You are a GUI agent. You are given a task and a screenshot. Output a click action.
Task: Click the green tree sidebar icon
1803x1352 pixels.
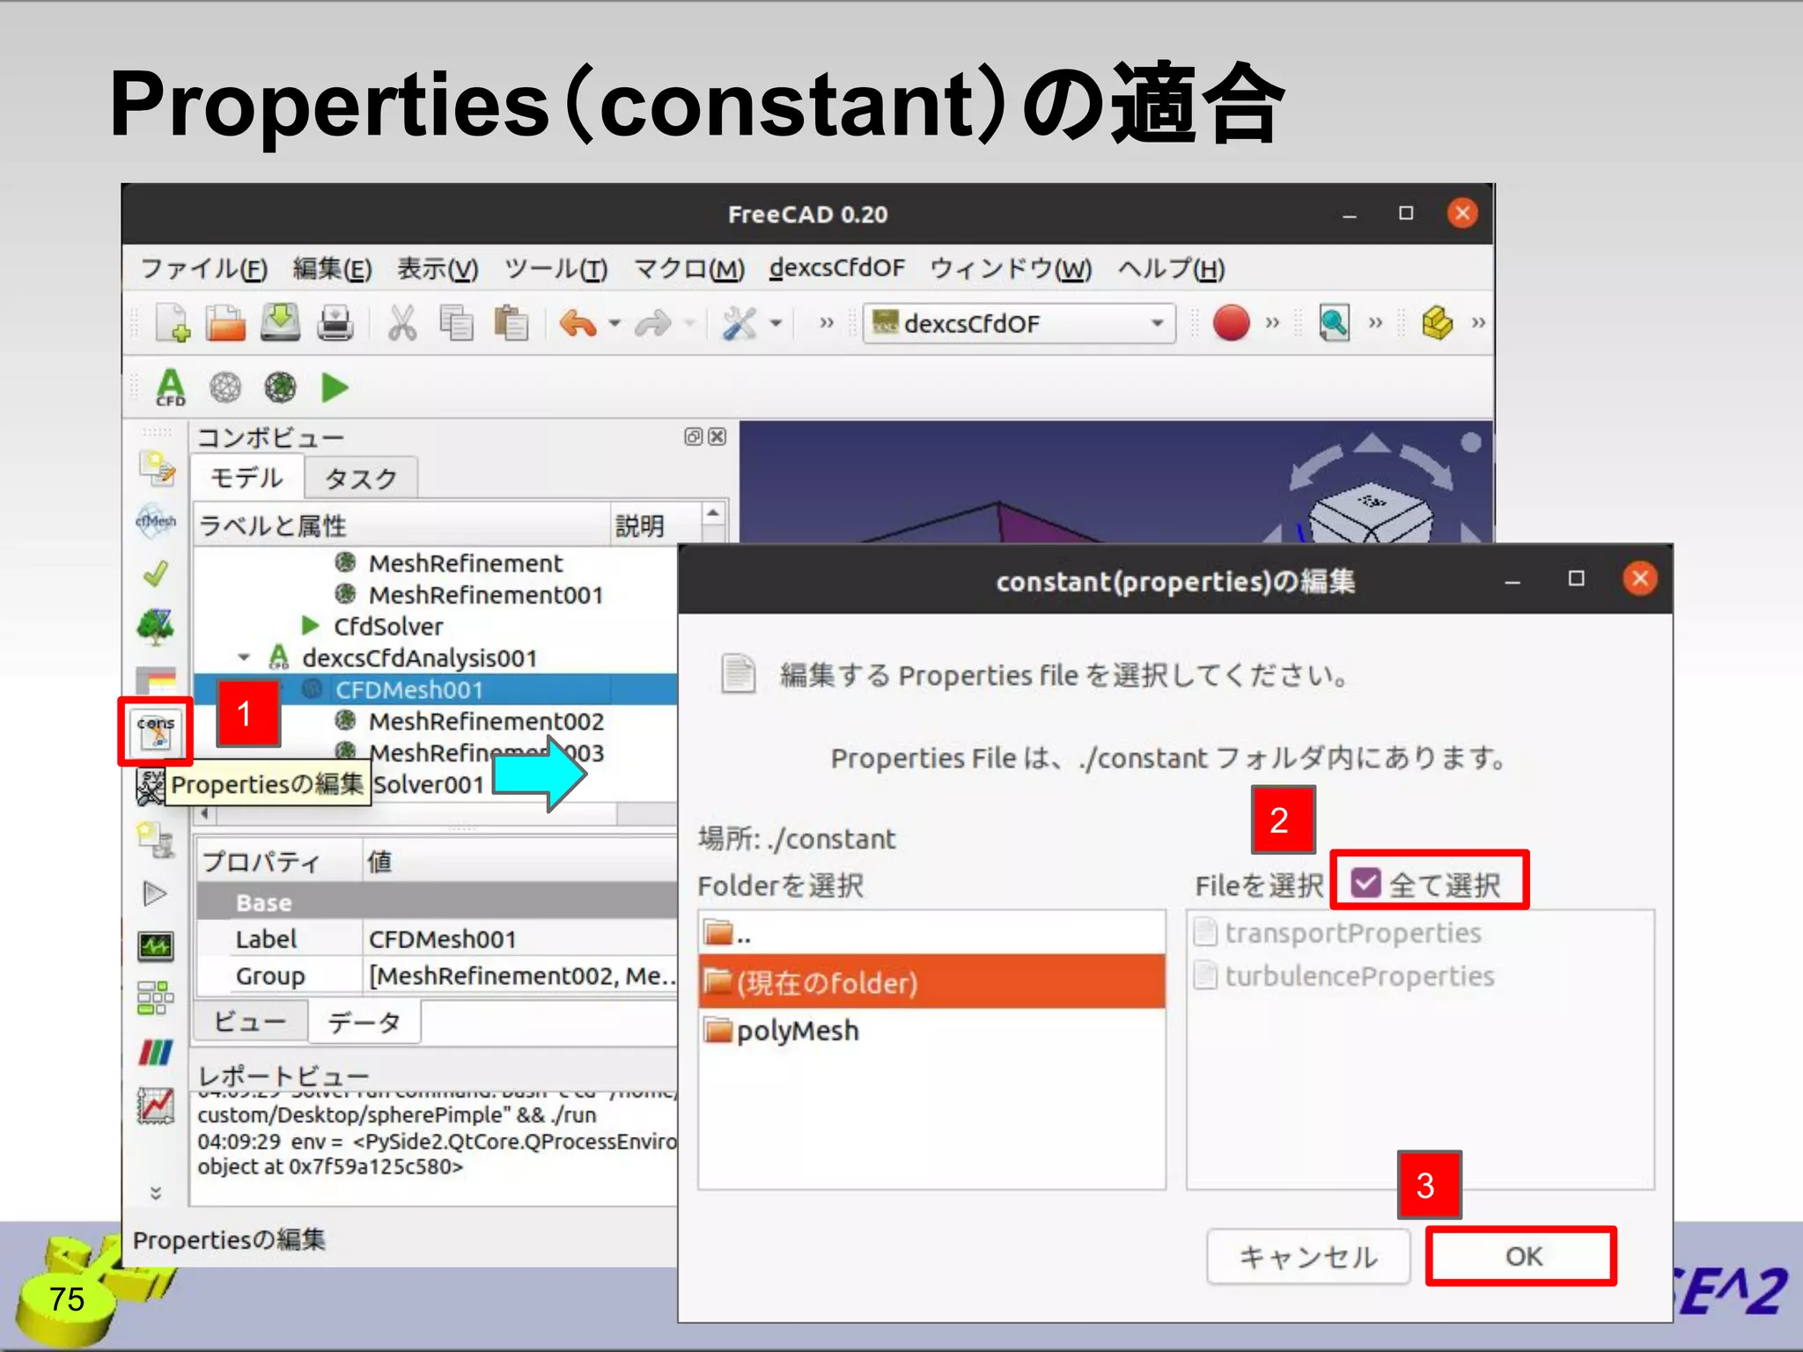coord(156,627)
